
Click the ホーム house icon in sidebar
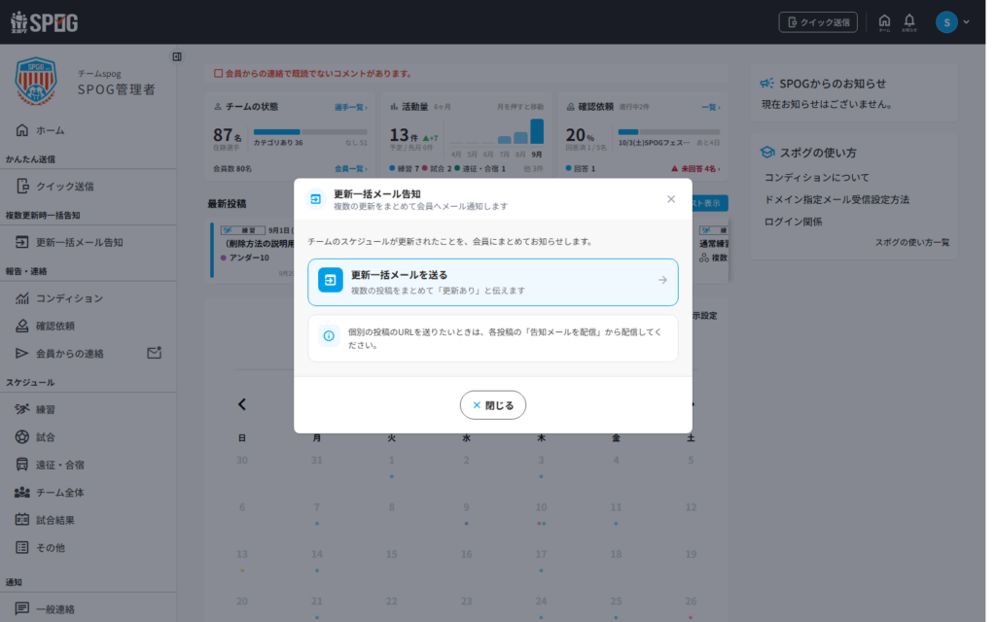(x=22, y=130)
